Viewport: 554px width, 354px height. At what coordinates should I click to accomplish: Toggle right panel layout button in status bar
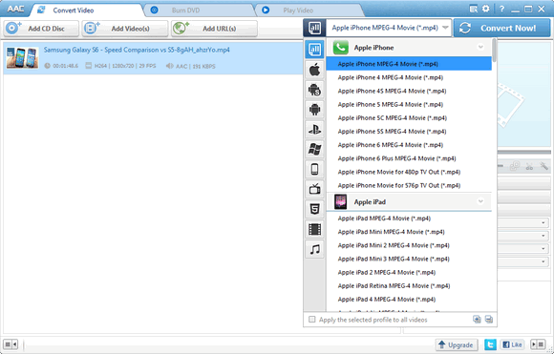click(x=538, y=344)
